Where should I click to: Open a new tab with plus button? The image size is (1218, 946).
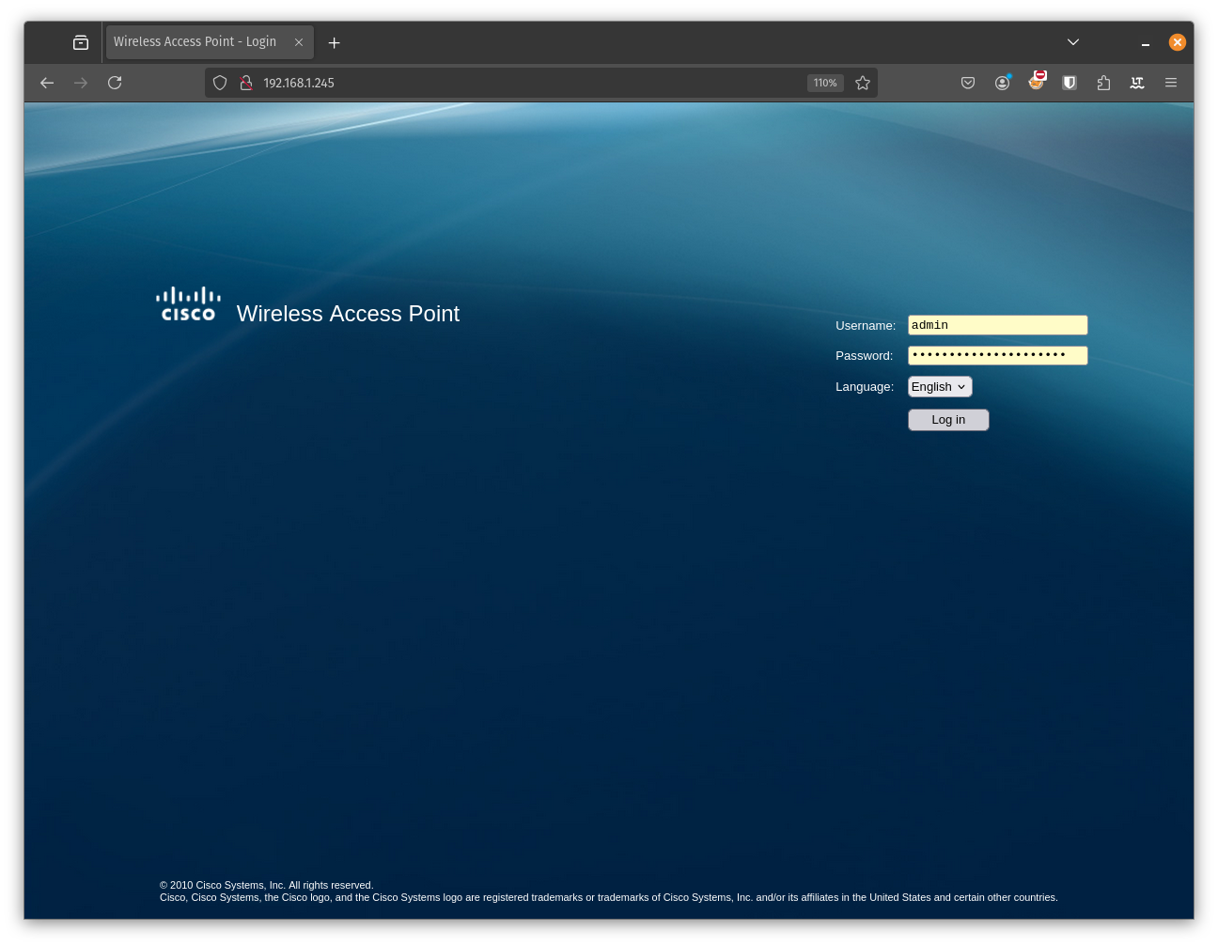(334, 42)
